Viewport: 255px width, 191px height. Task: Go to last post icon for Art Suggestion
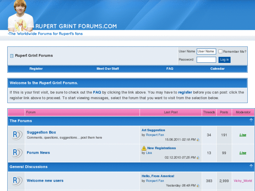198,140
